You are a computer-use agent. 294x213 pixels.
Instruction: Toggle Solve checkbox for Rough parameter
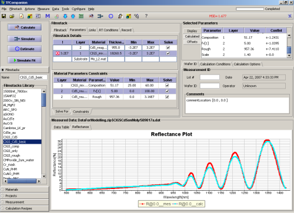167,97
